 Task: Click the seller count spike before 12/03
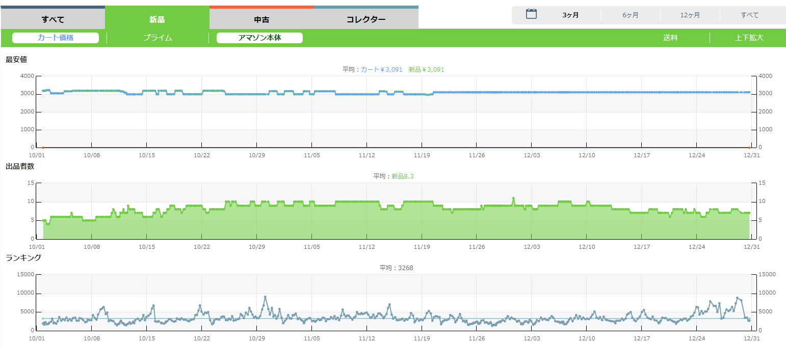coord(513,198)
